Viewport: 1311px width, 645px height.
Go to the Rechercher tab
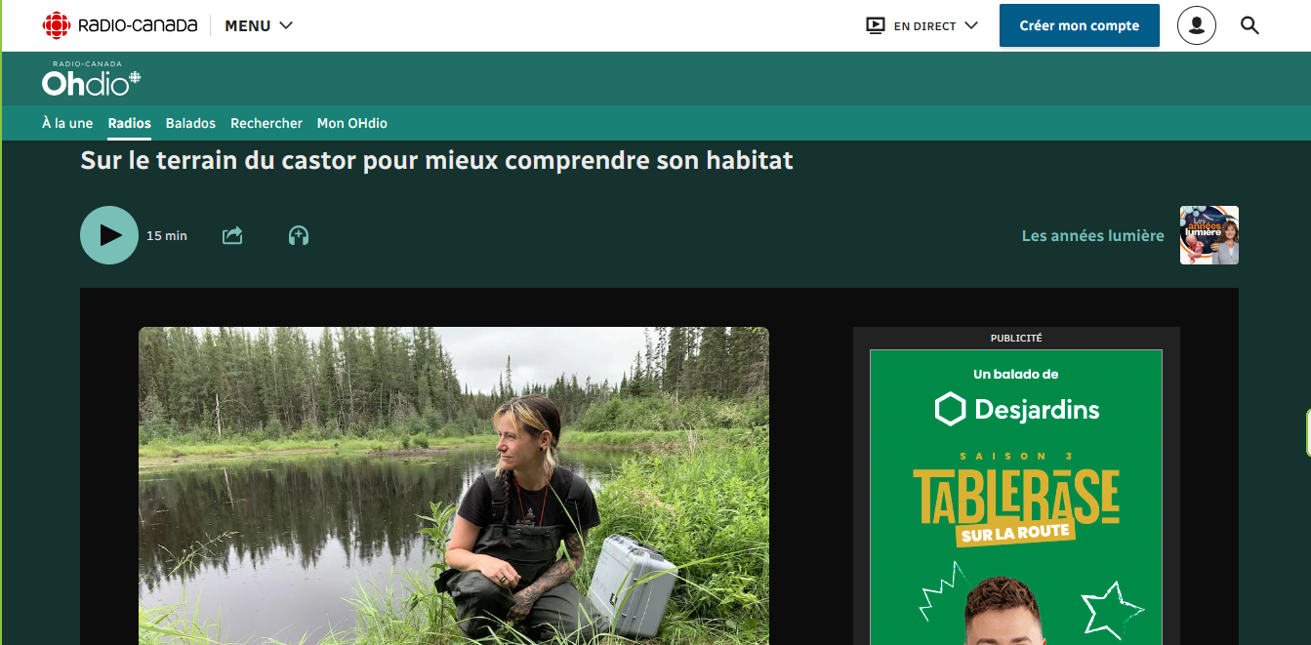[266, 123]
